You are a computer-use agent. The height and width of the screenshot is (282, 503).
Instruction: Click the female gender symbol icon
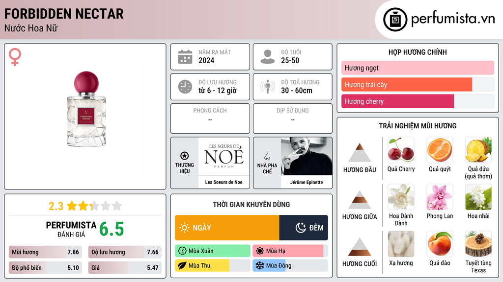click(15, 57)
